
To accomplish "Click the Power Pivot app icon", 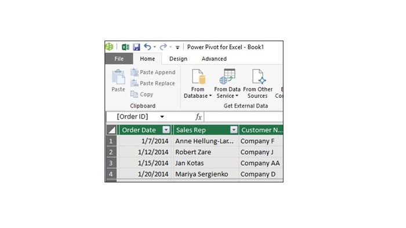I will click(x=109, y=47).
